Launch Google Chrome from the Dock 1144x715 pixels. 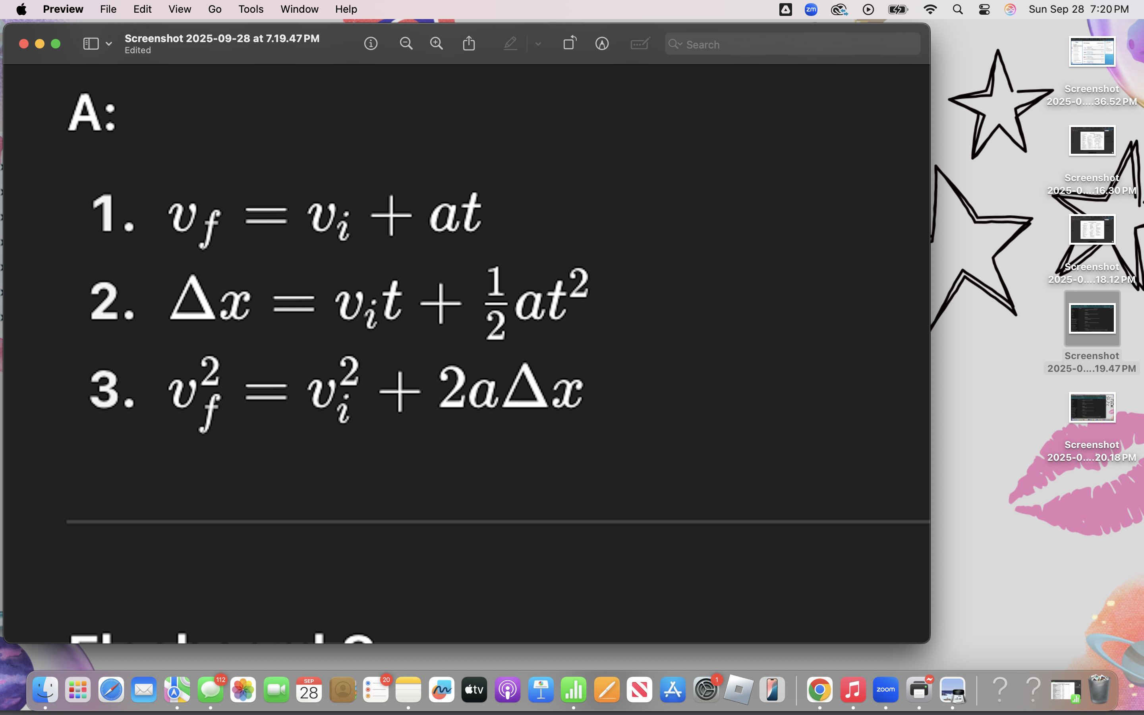pos(819,690)
